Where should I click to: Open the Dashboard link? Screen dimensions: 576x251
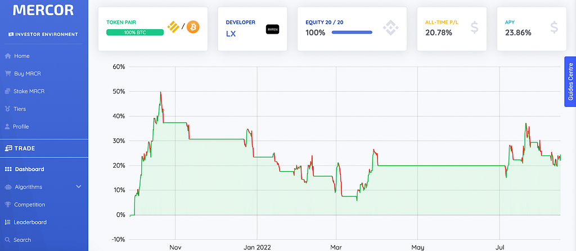click(x=29, y=169)
